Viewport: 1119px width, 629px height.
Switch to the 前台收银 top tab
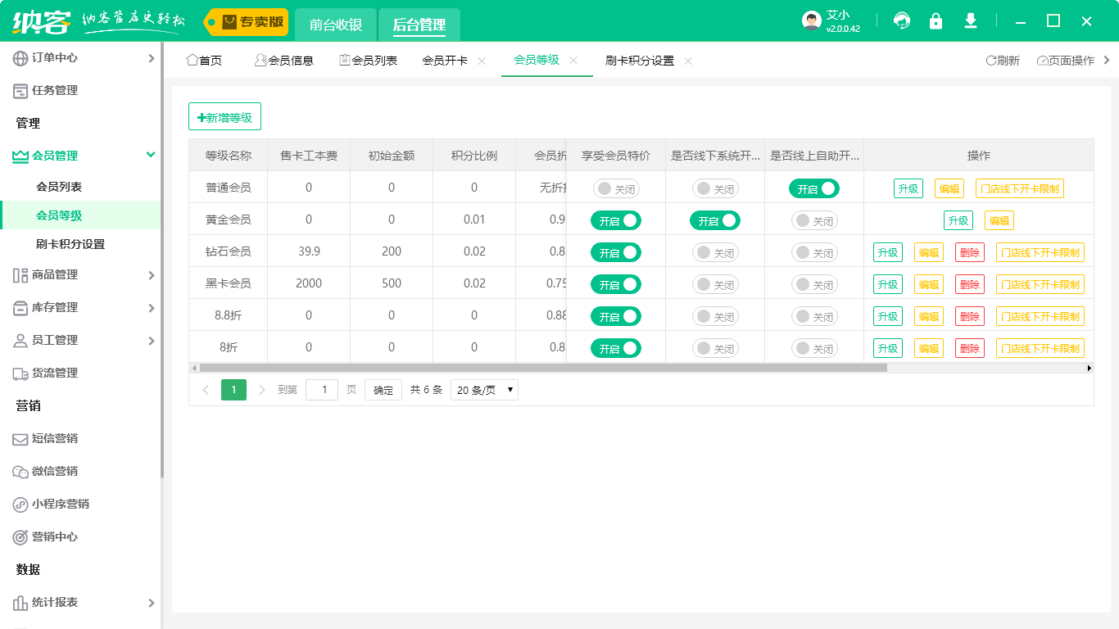(x=336, y=25)
